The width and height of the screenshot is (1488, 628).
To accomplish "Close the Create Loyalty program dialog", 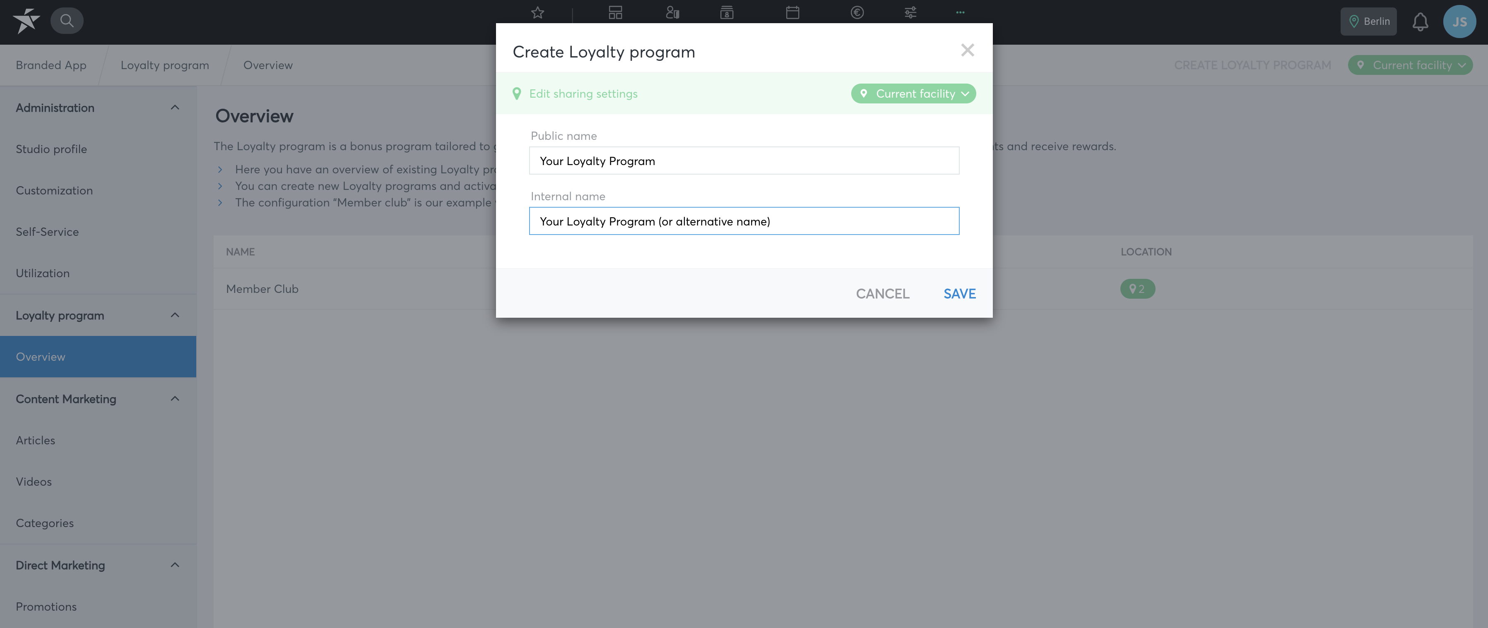I will (968, 50).
